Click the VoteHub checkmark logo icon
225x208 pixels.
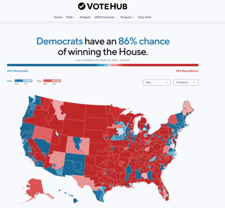tap(81, 6)
